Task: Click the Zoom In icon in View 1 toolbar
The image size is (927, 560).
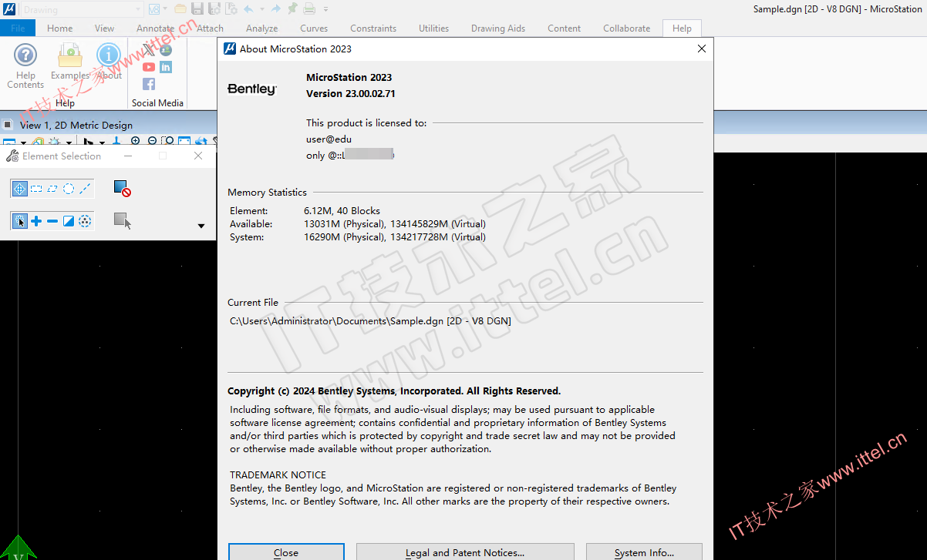Action: (x=135, y=140)
